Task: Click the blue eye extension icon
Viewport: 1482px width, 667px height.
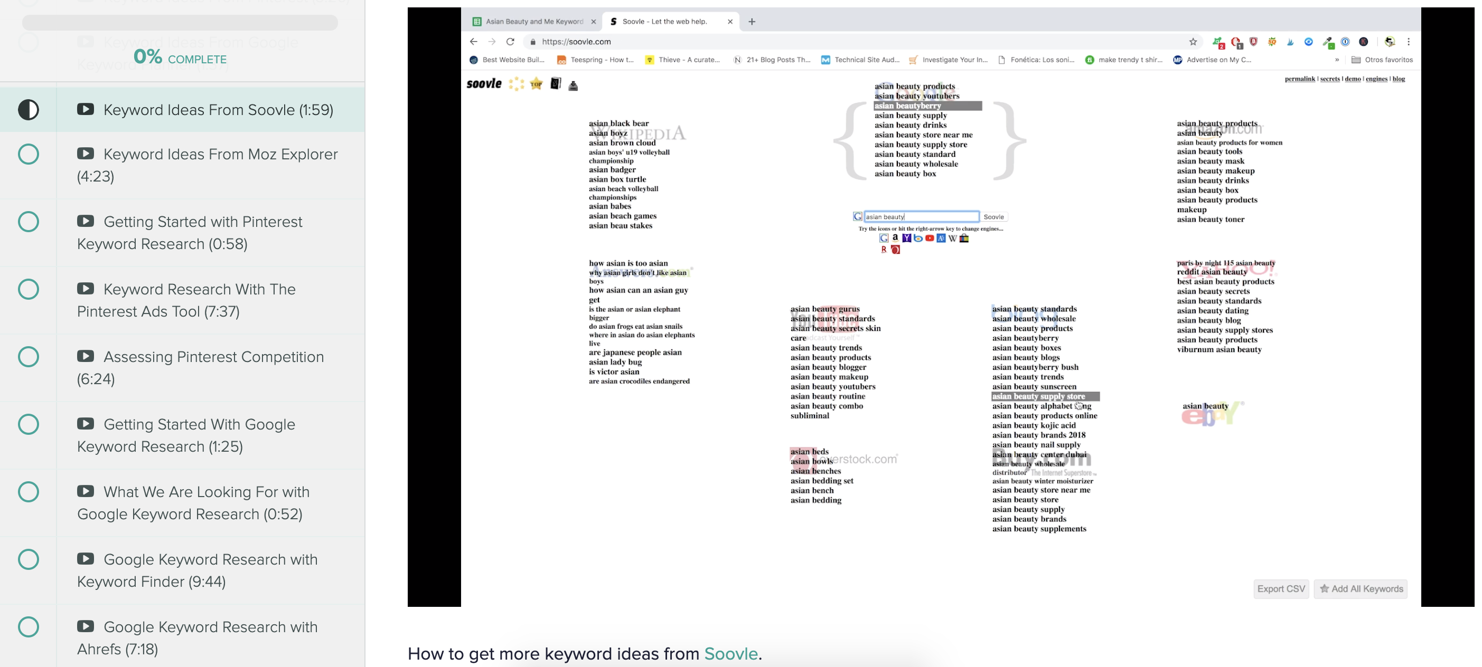Action: pos(1308,41)
